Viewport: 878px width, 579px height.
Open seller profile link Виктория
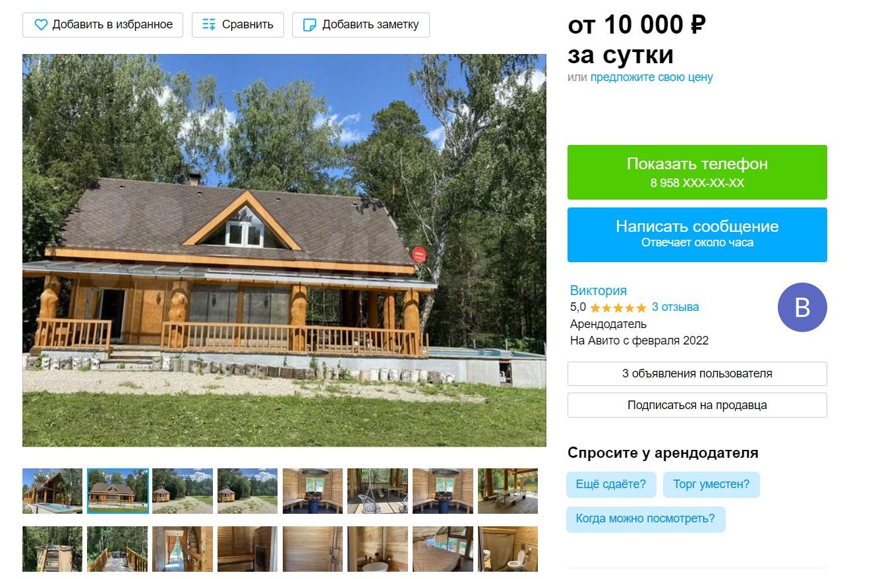[x=599, y=290]
